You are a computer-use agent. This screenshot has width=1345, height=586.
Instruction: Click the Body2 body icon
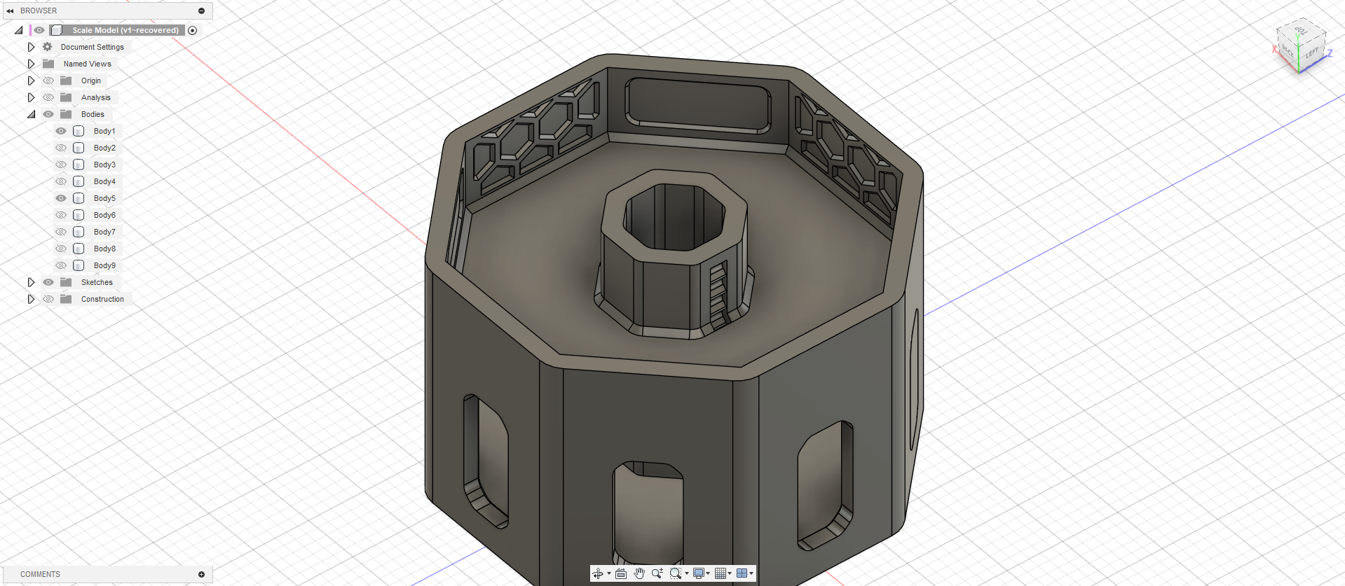(79, 148)
